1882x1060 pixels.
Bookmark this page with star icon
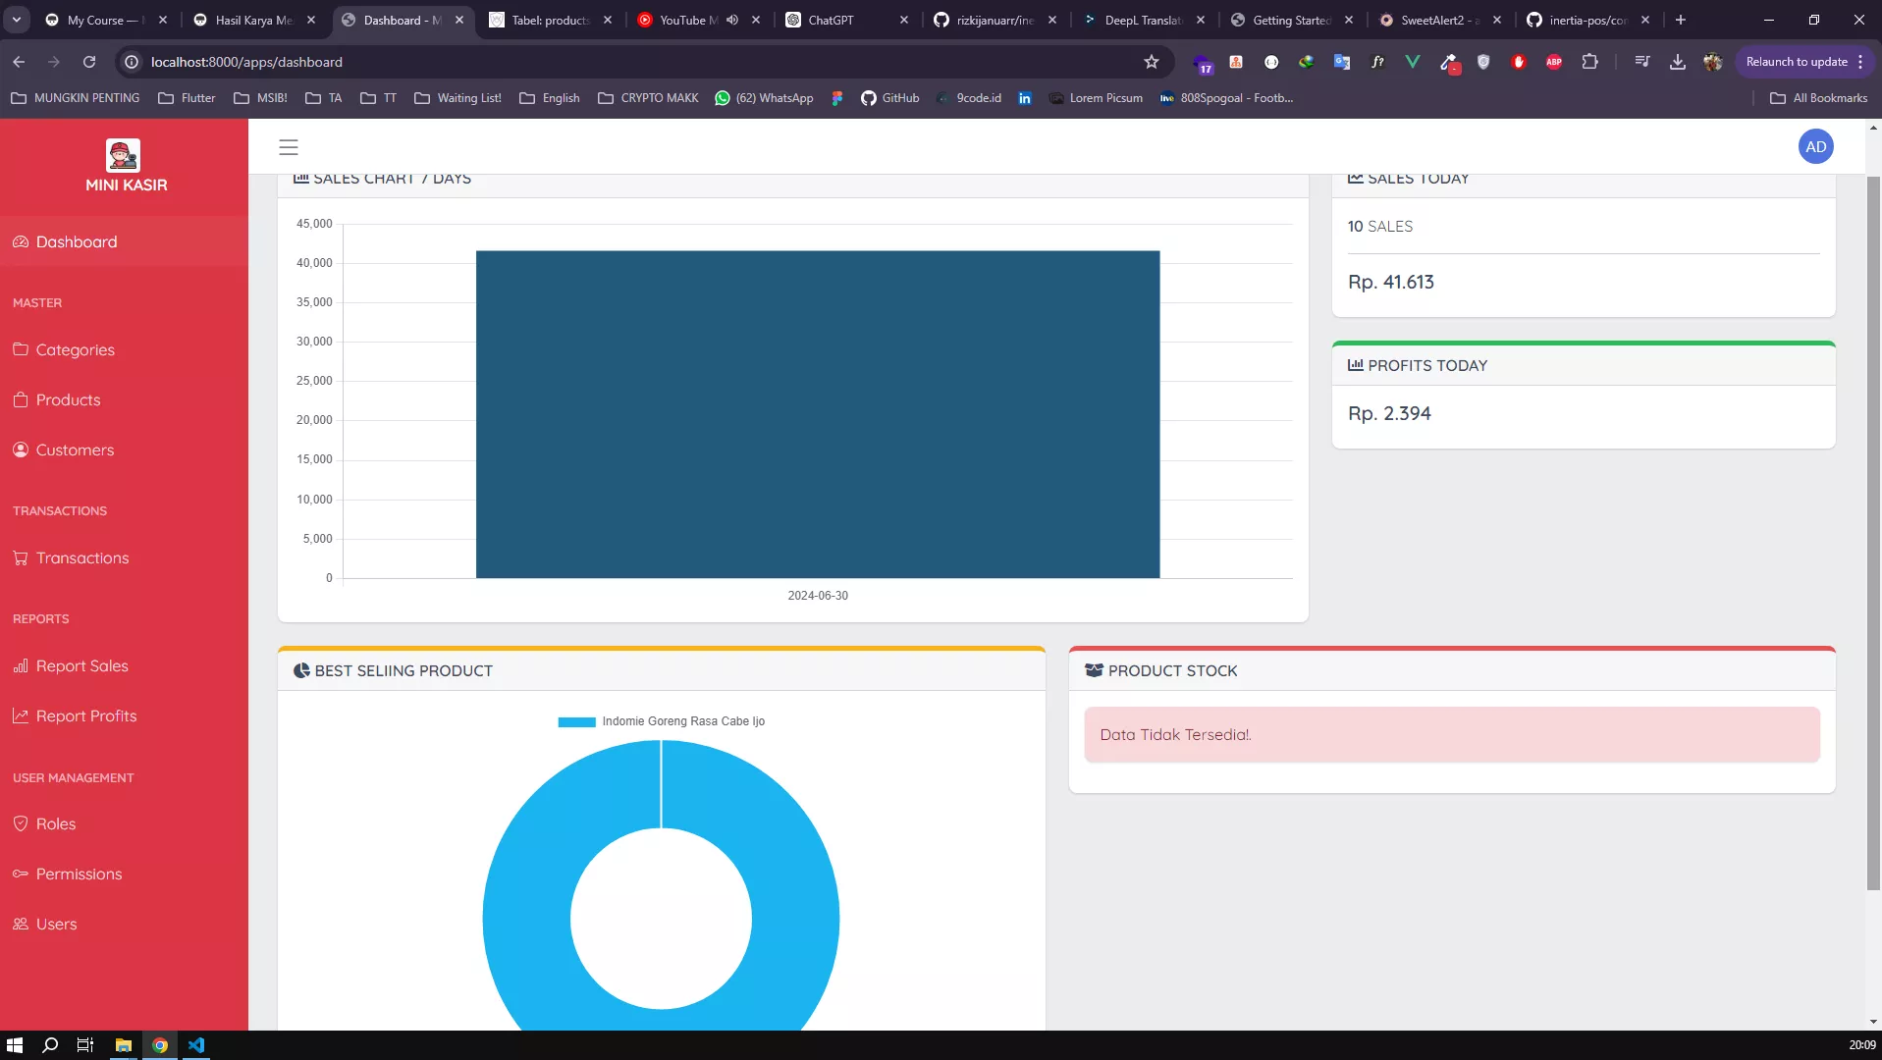coord(1152,62)
